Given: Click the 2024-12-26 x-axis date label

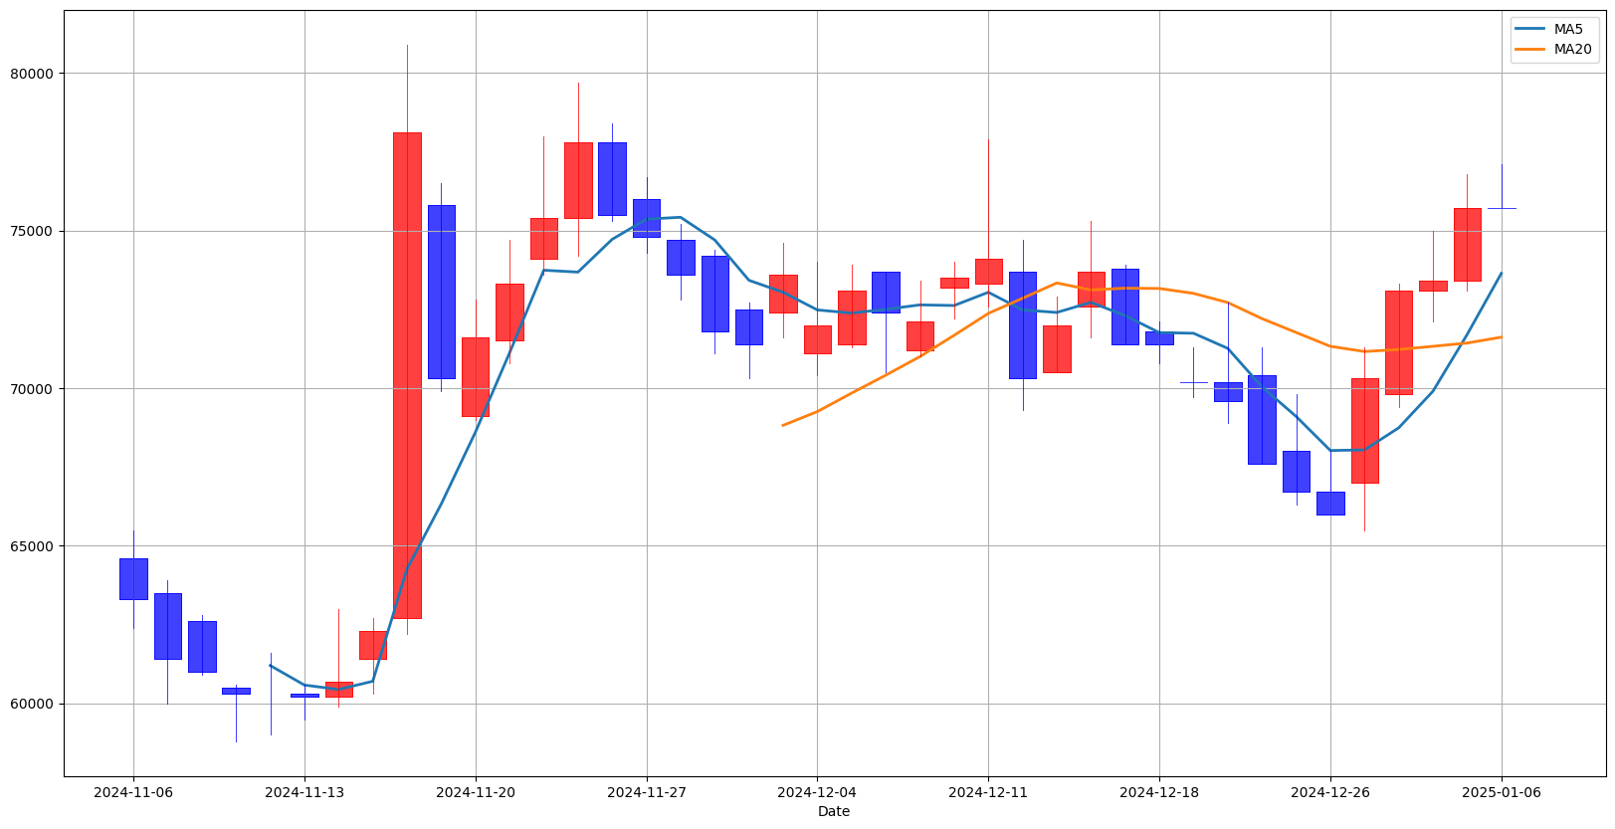Looking at the screenshot, I should [1330, 793].
